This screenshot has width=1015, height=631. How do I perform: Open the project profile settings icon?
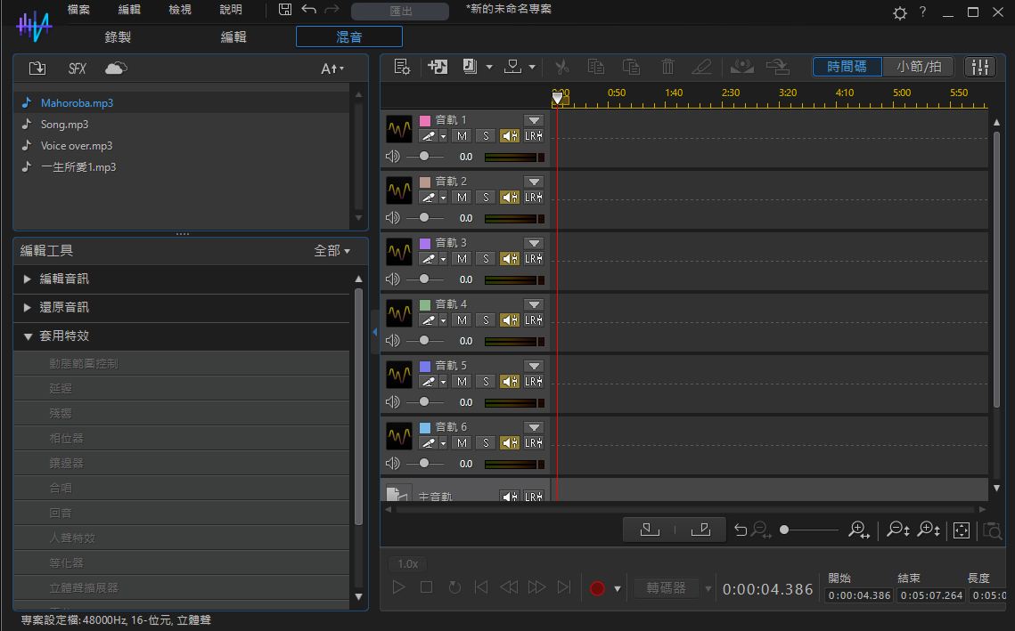(x=402, y=67)
